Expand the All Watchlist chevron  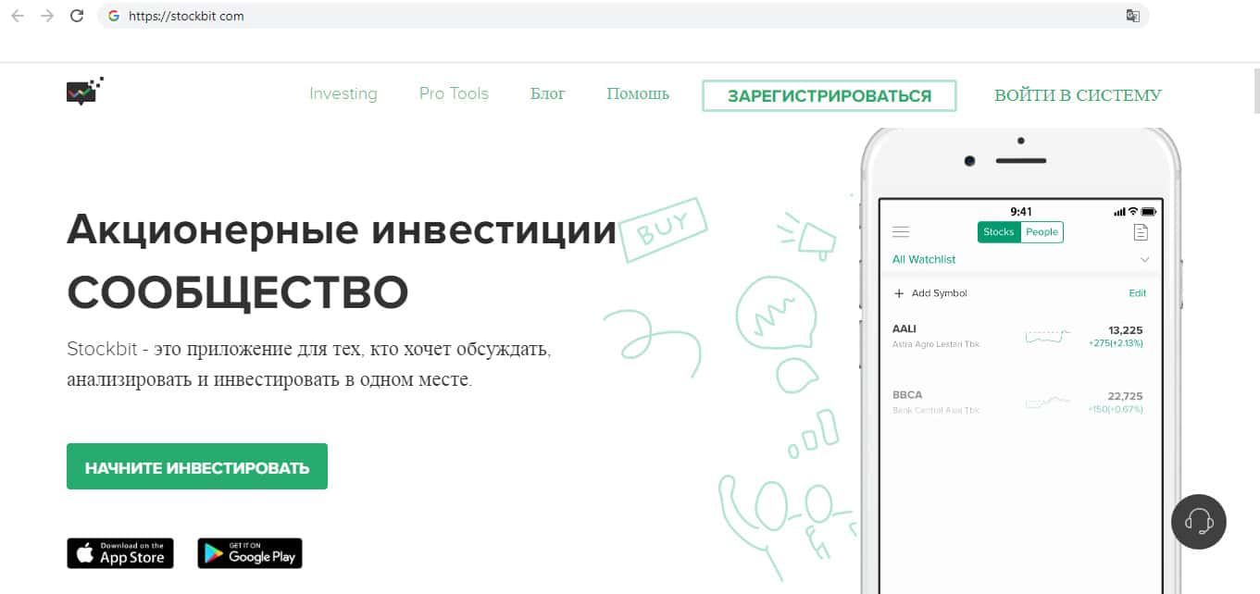click(1144, 260)
